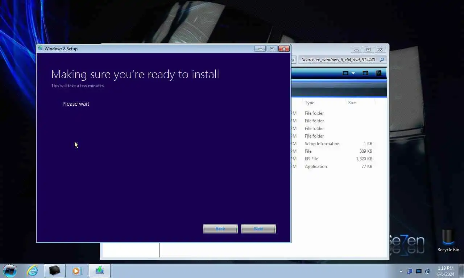Viewport: 464px width, 278px height.
Task: Click the 1,320 KB size cell
Action: pyautogui.click(x=364, y=159)
